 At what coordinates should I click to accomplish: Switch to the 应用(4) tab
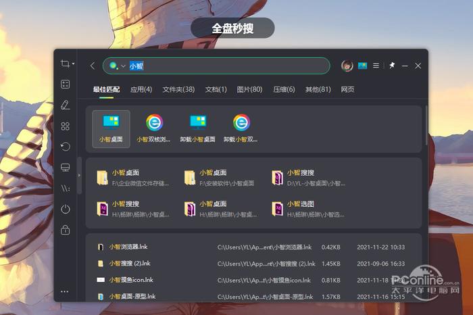click(141, 89)
